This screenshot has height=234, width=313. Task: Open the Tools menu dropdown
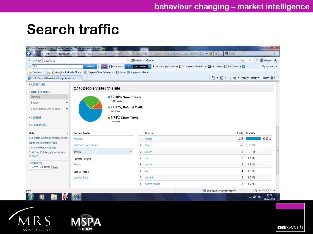tap(265, 78)
